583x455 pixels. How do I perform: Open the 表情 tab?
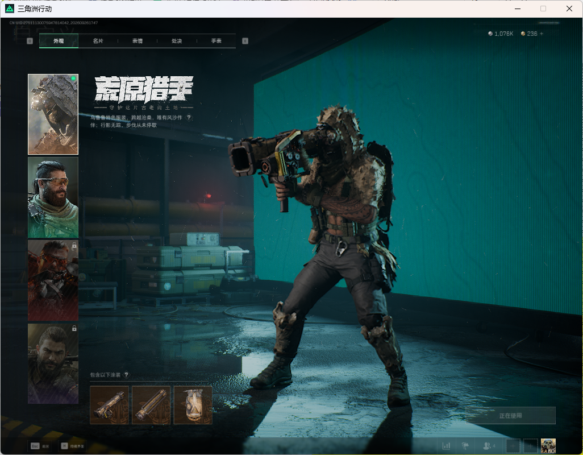coord(137,41)
